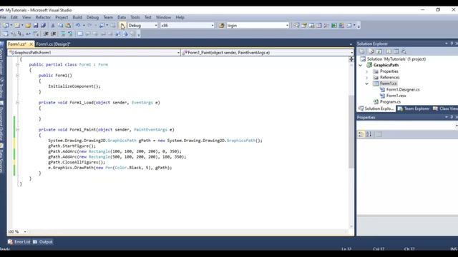Sort Properties panel by Categorized view
The image size is (458, 257).
361,134
